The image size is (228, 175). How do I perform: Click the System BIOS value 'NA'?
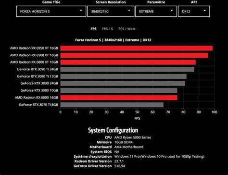(x=116, y=152)
